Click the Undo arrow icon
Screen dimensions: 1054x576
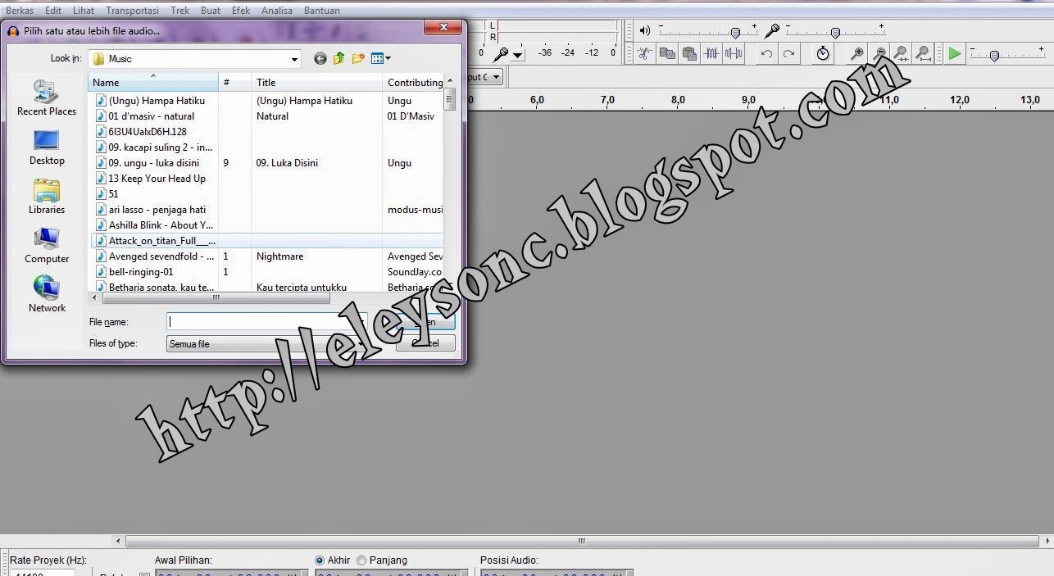[x=766, y=53]
